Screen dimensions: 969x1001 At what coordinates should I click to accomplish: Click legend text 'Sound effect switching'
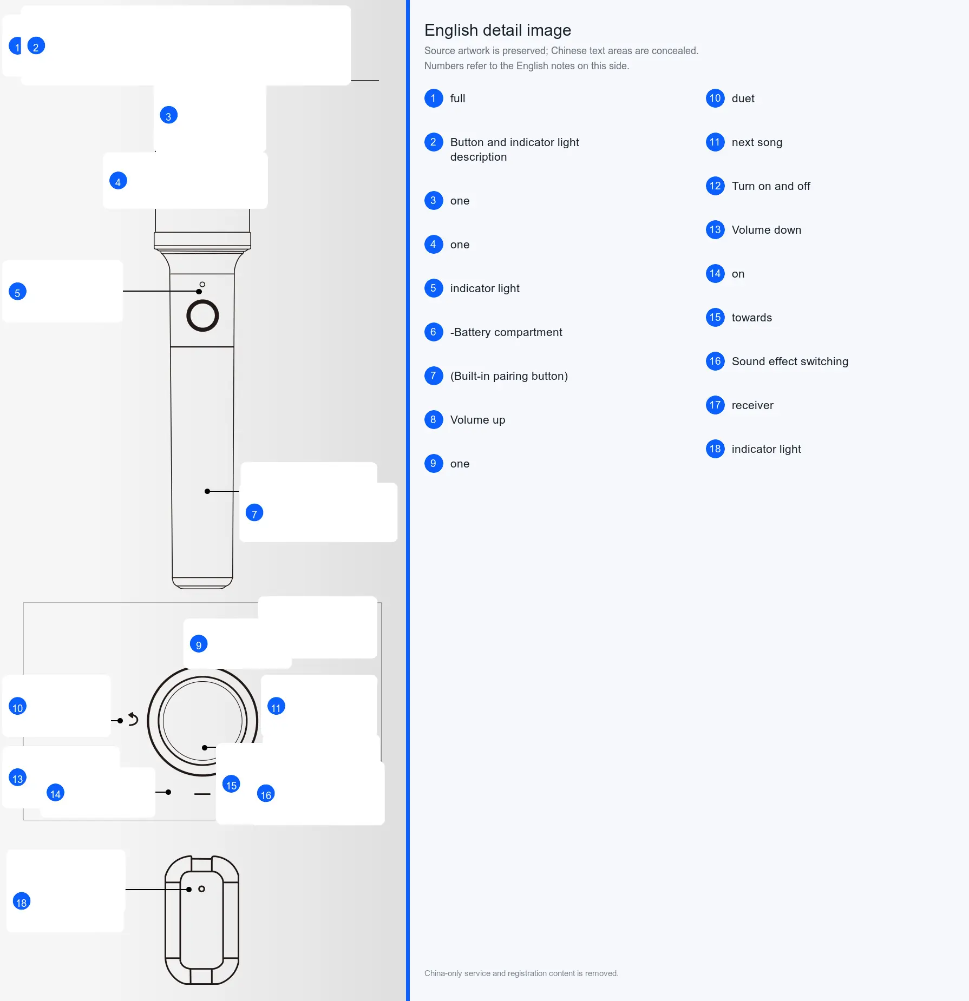tap(790, 361)
